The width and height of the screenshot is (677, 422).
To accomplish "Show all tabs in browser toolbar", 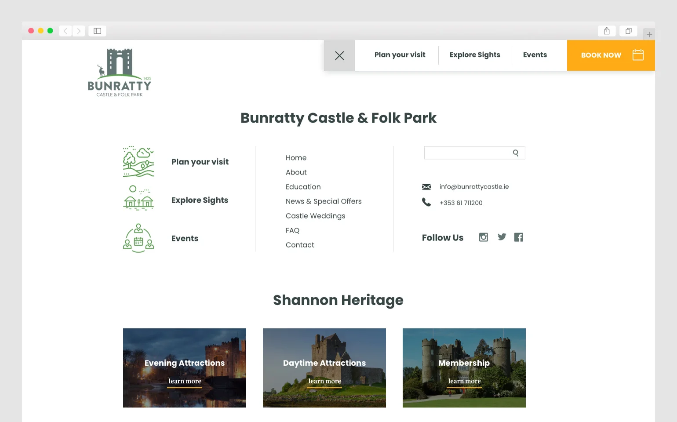I will coord(629,31).
